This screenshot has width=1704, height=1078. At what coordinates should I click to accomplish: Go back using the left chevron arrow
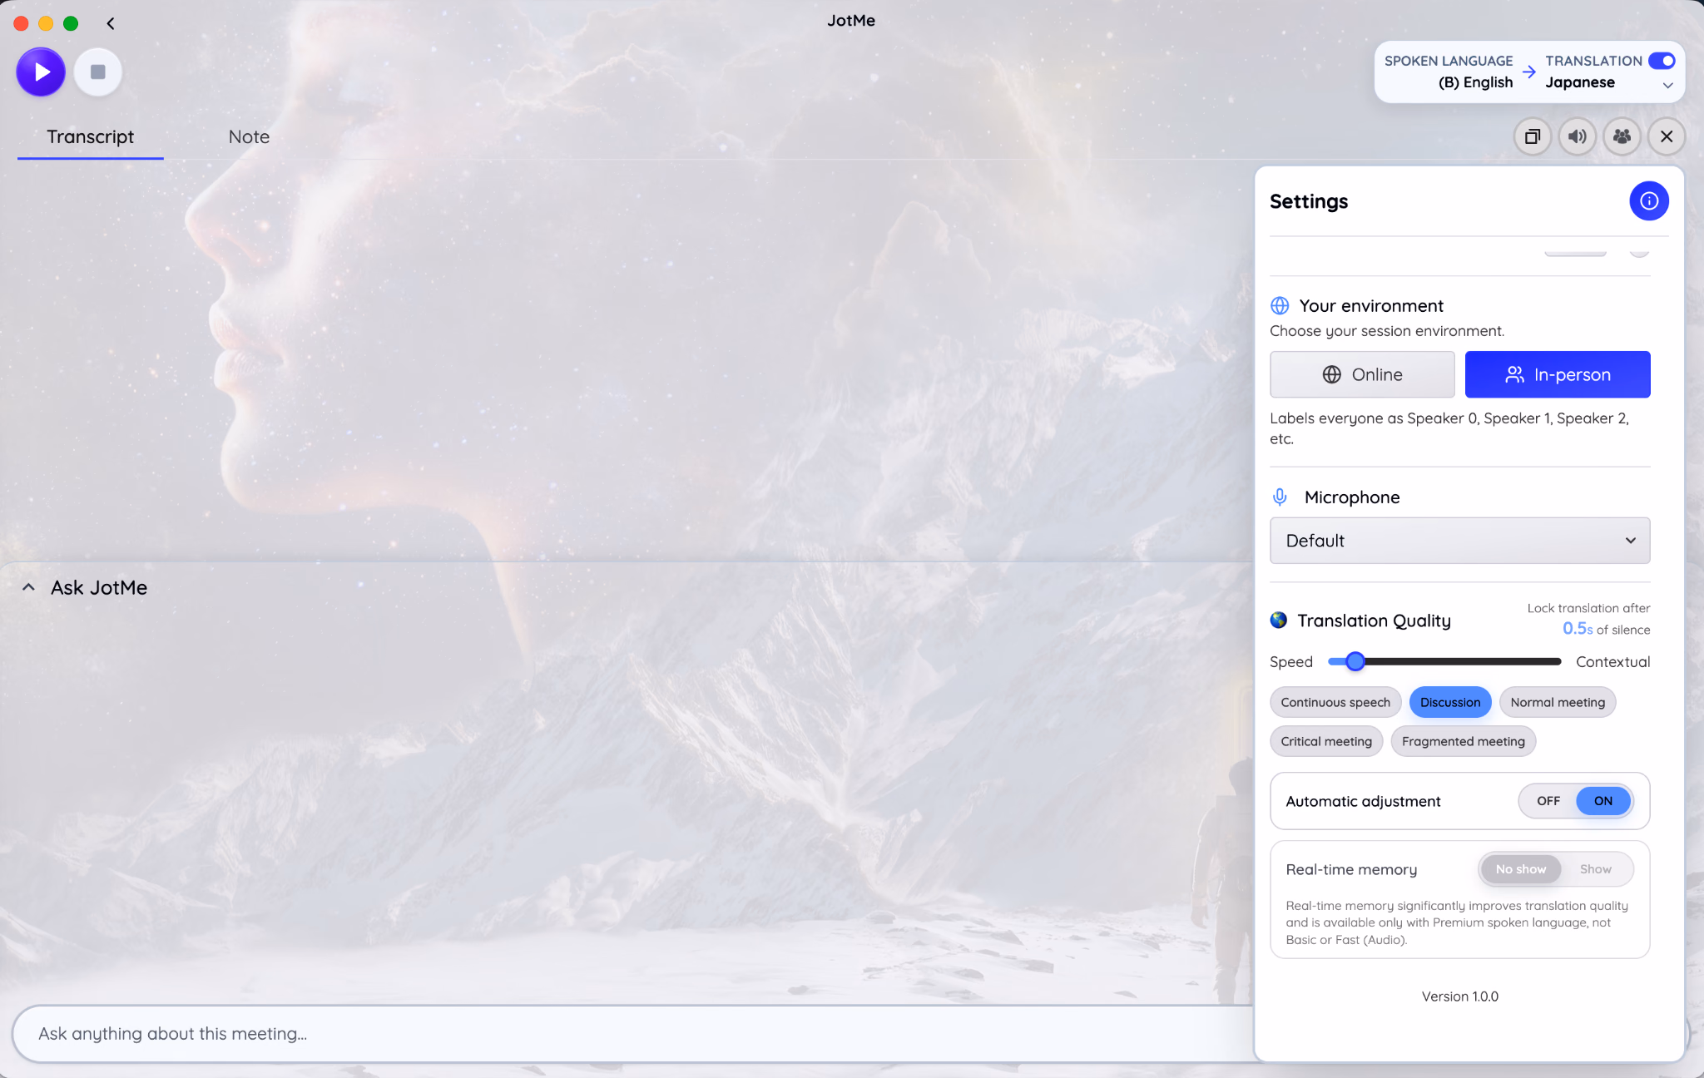[111, 23]
